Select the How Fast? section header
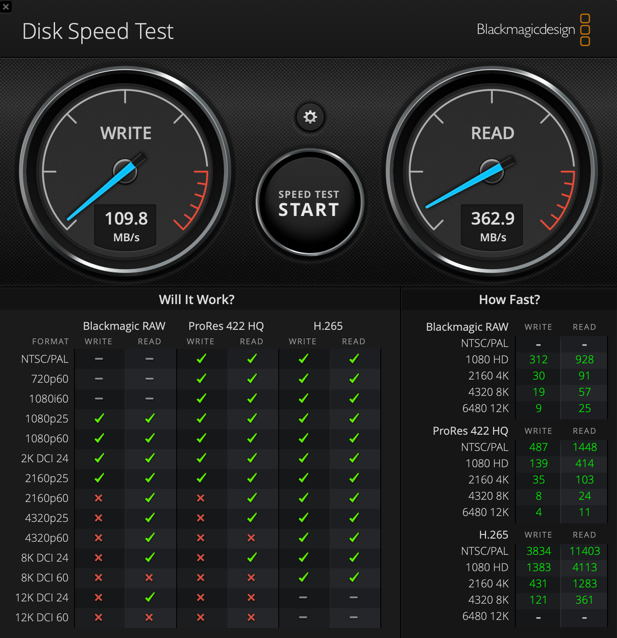Screen dimensions: 617x638 pos(509,299)
